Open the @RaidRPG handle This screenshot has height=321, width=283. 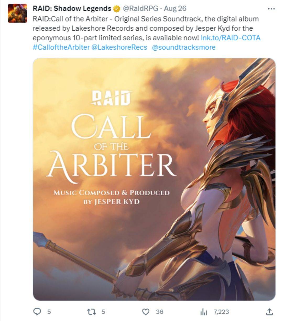tap(140, 8)
